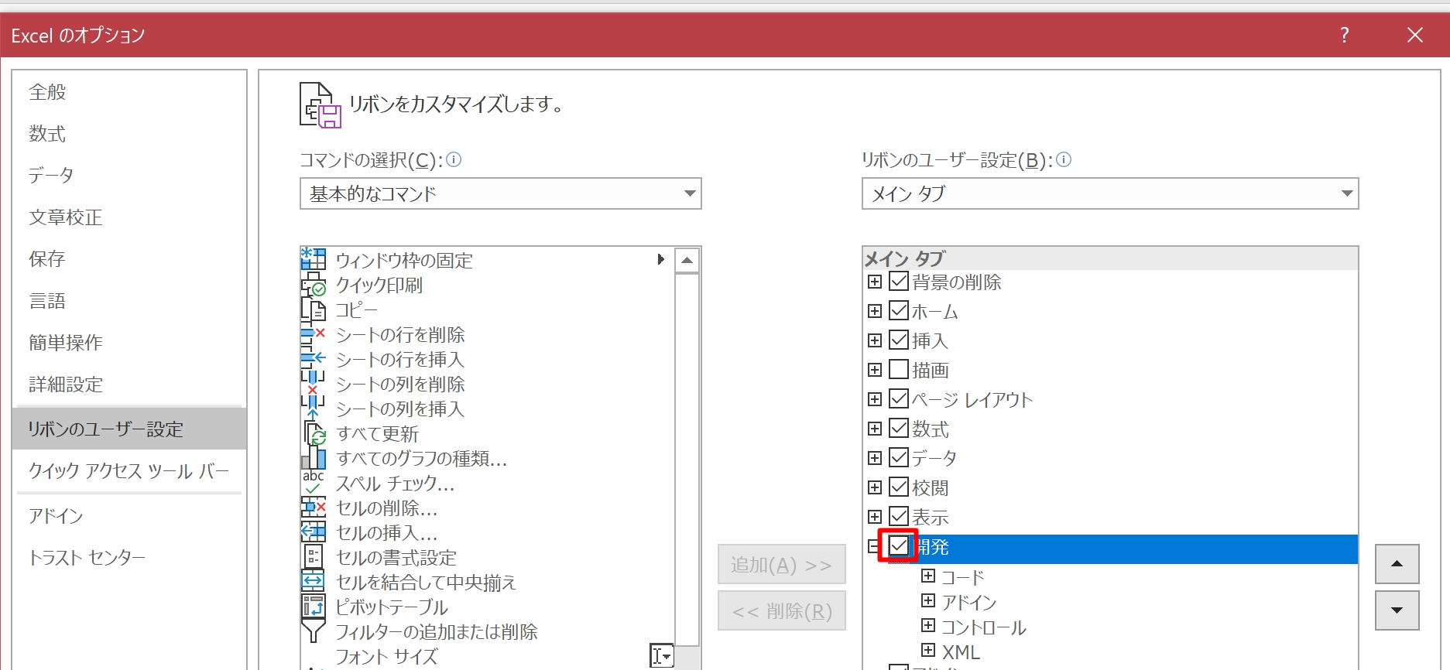
Task: Open the 全般 options category
Action: pyautogui.click(x=129, y=92)
